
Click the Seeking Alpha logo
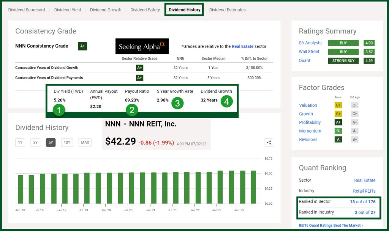pyautogui.click(x=142, y=46)
